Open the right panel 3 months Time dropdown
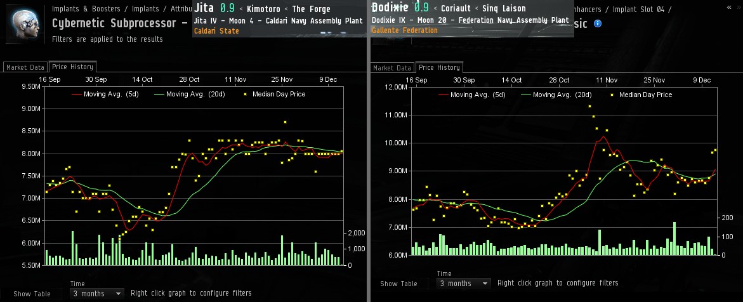Viewport: 743px width, 302px height. tap(464, 284)
